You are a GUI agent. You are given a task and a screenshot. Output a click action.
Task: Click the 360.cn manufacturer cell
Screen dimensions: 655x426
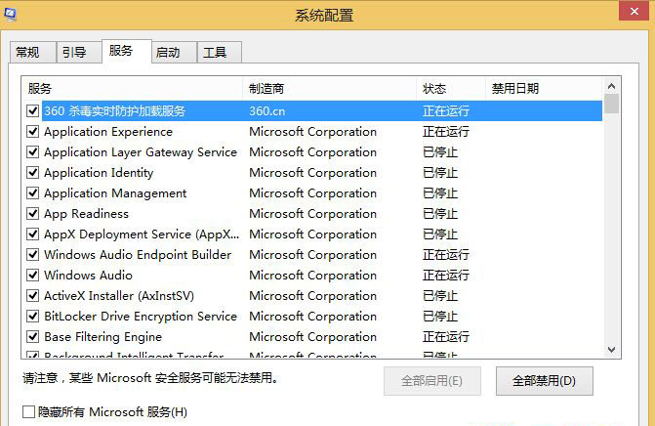click(267, 111)
